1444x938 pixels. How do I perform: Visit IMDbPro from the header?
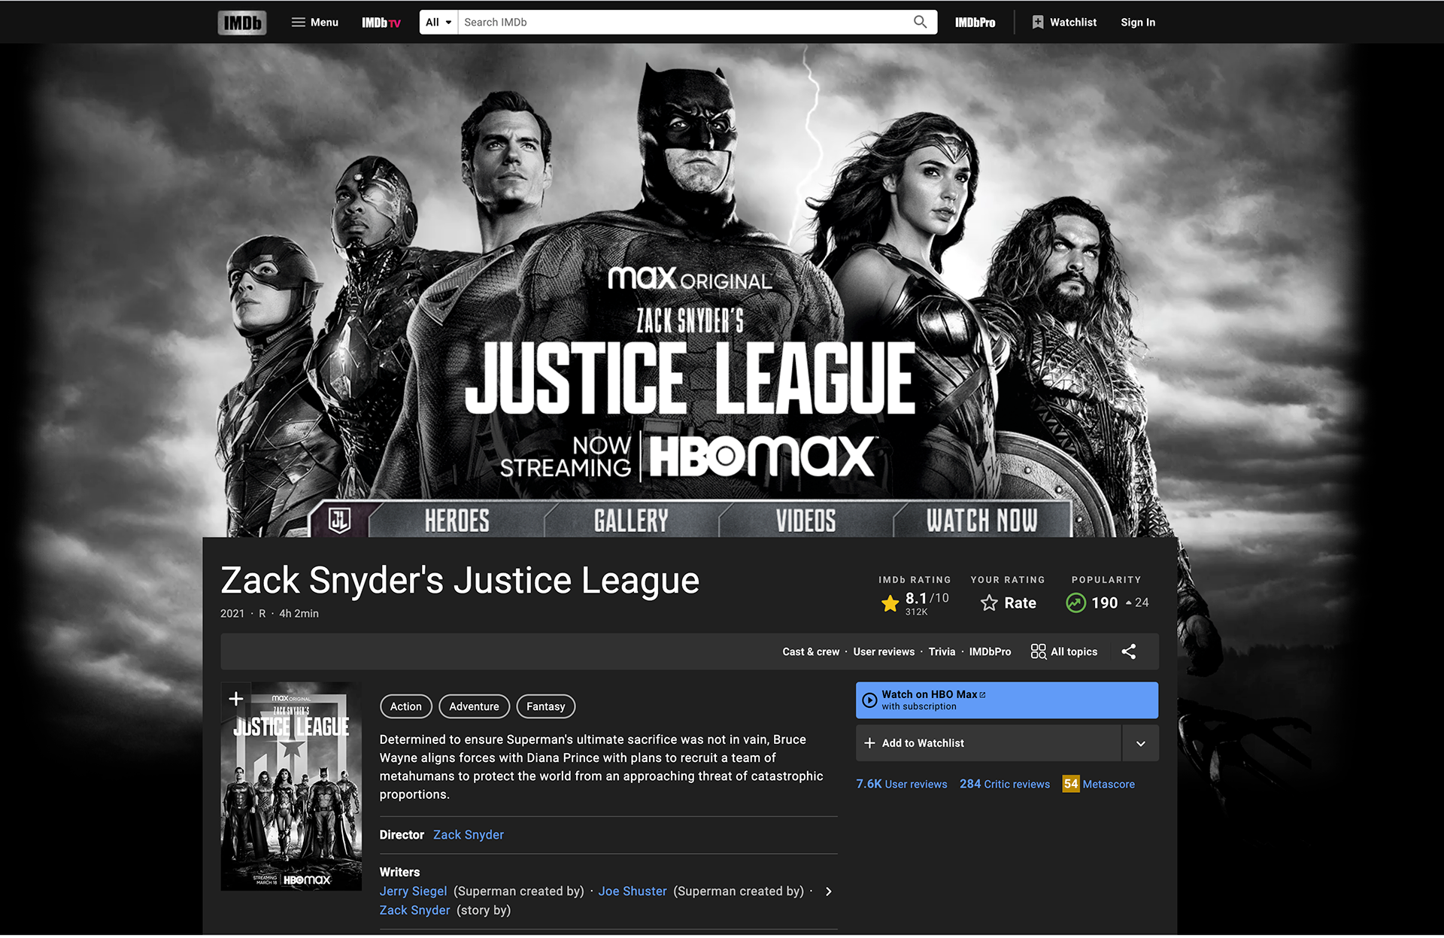click(975, 23)
